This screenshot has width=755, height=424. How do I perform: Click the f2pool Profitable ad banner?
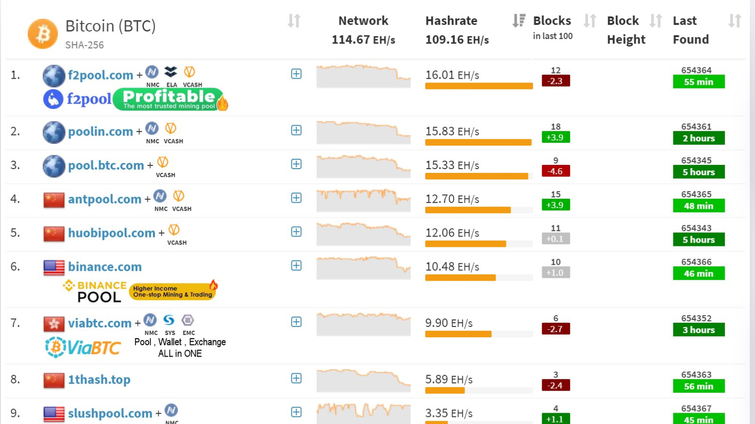click(x=136, y=99)
